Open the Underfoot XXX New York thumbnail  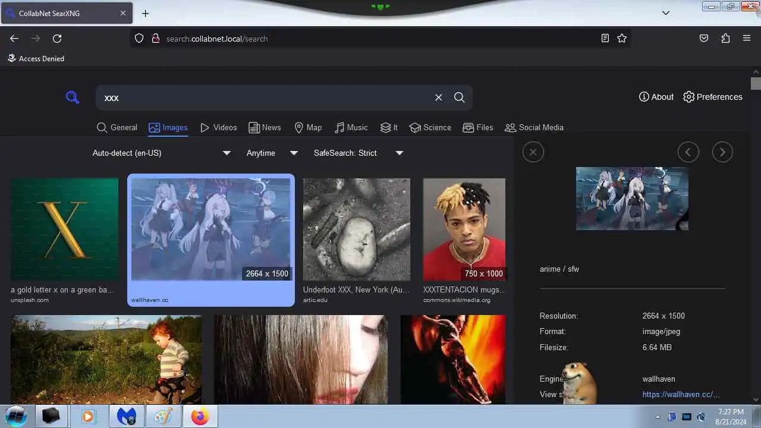(x=357, y=229)
